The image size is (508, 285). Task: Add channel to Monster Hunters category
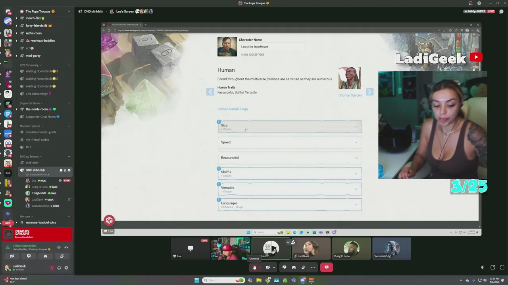(x=69, y=126)
